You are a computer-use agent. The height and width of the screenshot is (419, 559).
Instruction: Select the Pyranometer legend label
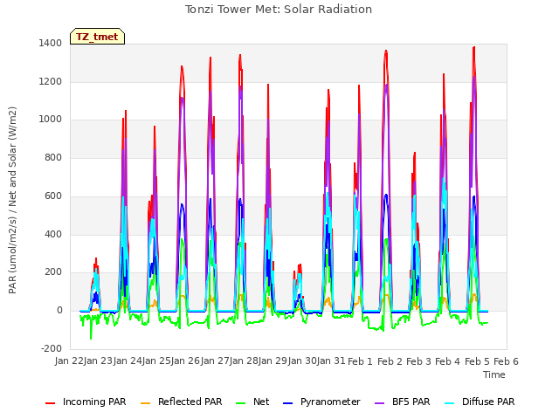pyautogui.click(x=330, y=402)
